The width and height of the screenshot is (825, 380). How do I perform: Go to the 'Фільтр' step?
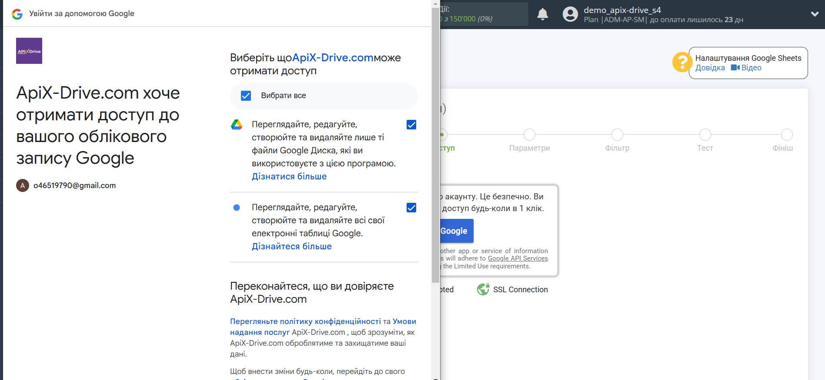click(x=617, y=148)
